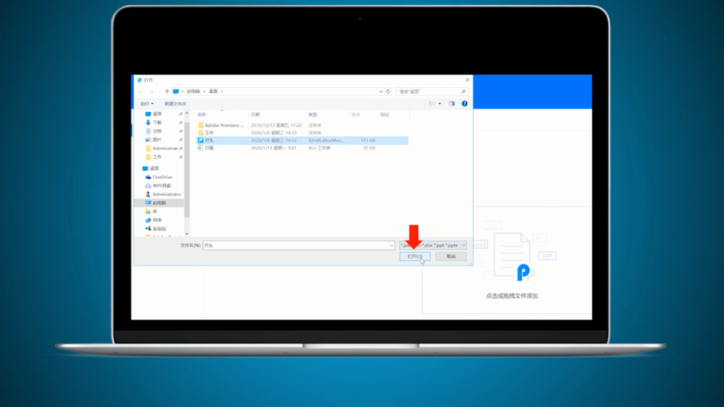Click the XjPdfEditorMen... type cell
This screenshot has width=724, height=407.
(327, 140)
